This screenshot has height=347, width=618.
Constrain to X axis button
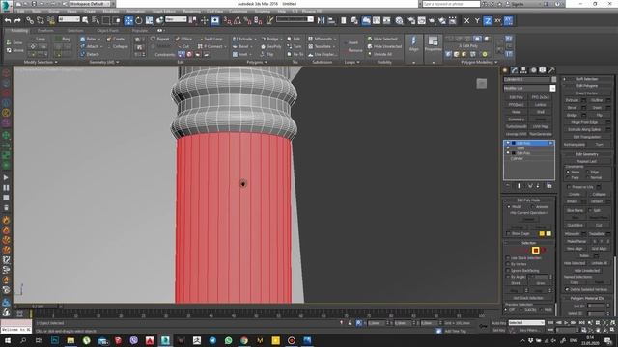tap(466, 20)
